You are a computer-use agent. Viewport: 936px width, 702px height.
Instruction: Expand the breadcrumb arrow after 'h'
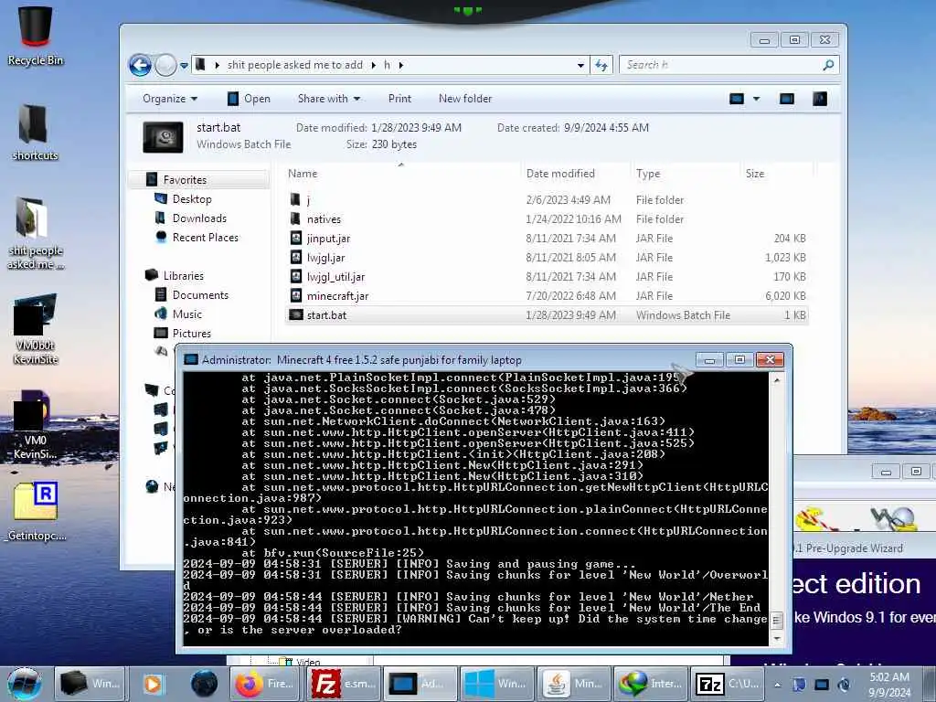click(x=401, y=65)
